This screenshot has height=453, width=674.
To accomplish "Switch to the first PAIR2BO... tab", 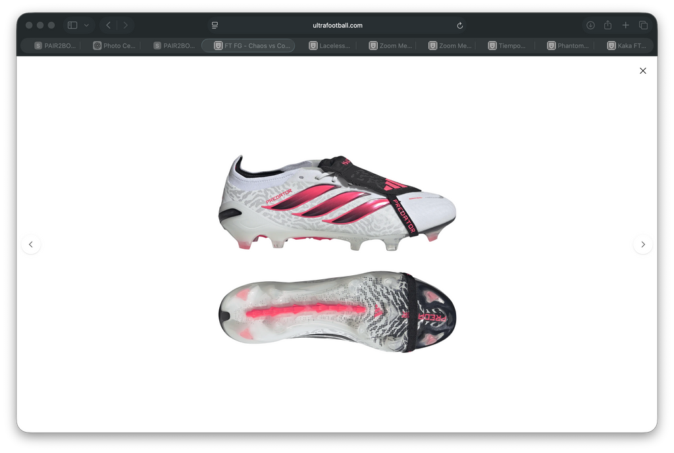I will tap(55, 45).
